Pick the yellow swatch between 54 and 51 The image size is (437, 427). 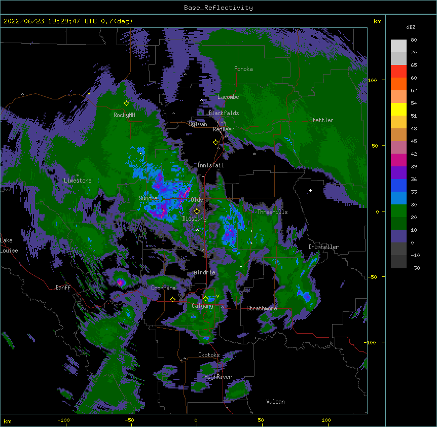pyautogui.click(x=398, y=109)
